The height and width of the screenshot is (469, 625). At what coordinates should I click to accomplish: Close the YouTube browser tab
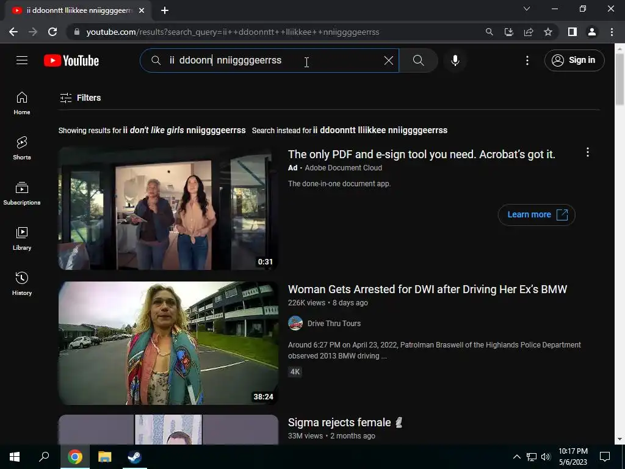tap(142, 10)
